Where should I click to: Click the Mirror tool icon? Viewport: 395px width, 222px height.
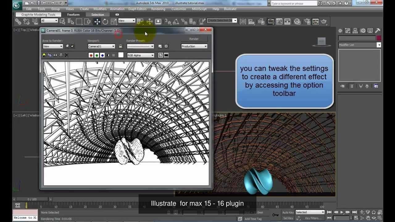[x=243, y=21]
